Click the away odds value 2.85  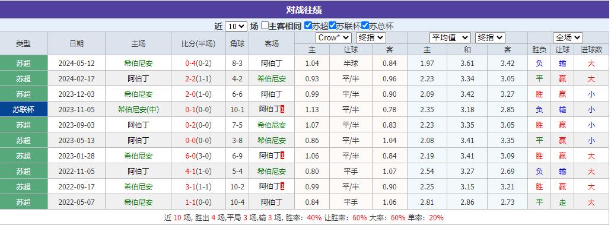coord(507,110)
